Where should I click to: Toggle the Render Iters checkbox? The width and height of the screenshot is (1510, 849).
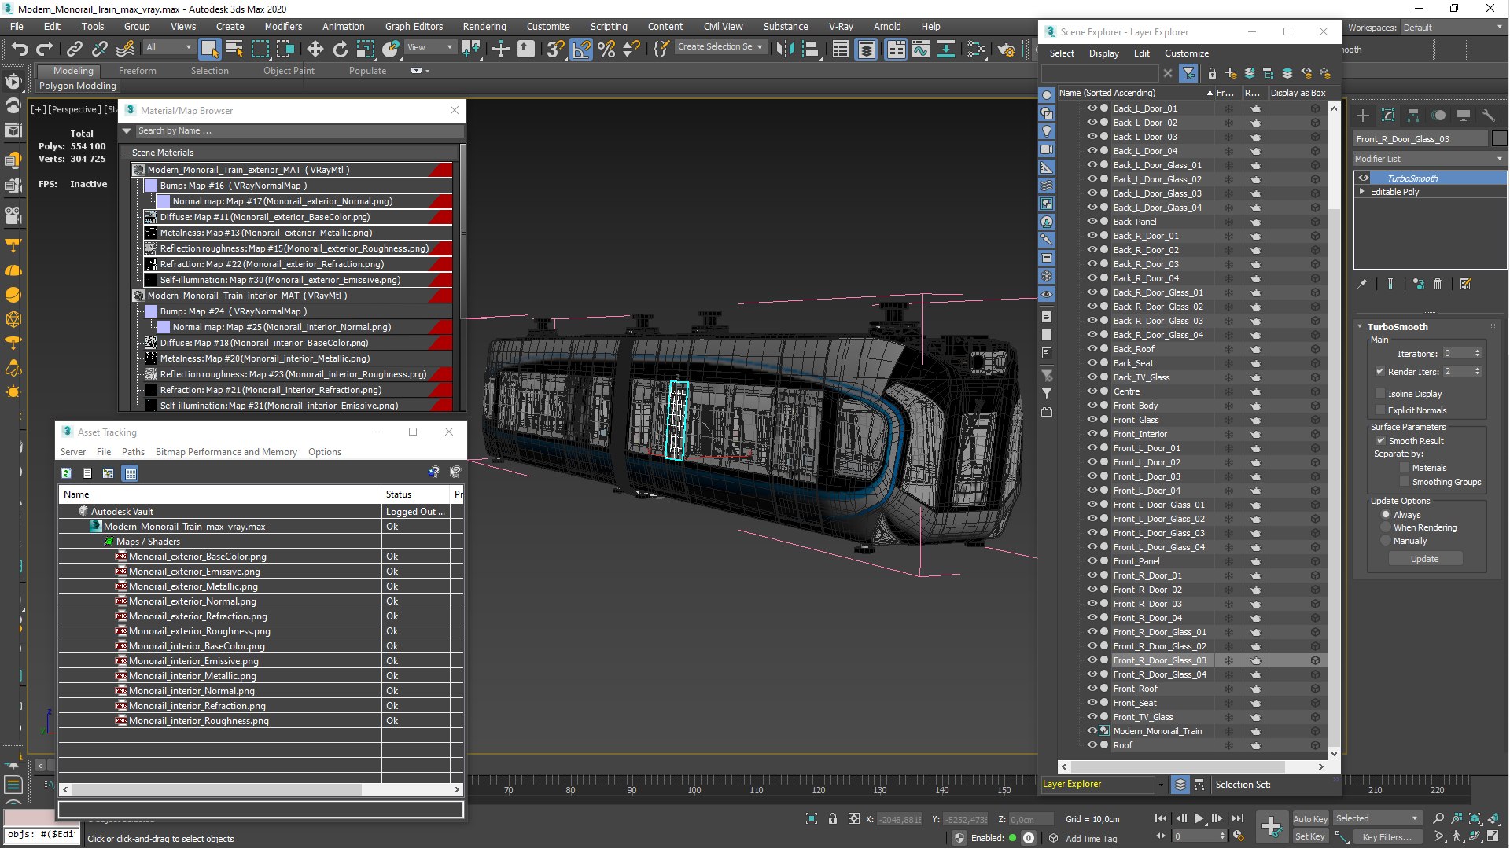(x=1380, y=372)
